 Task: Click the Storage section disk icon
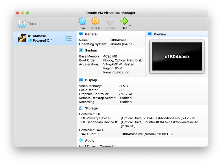(81, 108)
